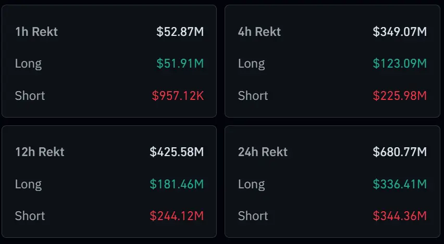Click the 4h Short value $225.98M
444x244 pixels.
click(400, 96)
